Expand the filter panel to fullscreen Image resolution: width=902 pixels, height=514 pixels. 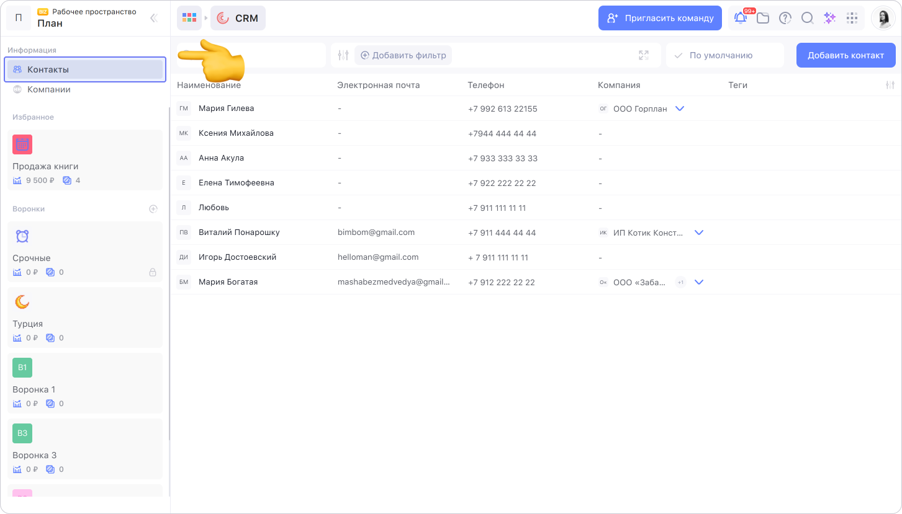pyautogui.click(x=644, y=55)
